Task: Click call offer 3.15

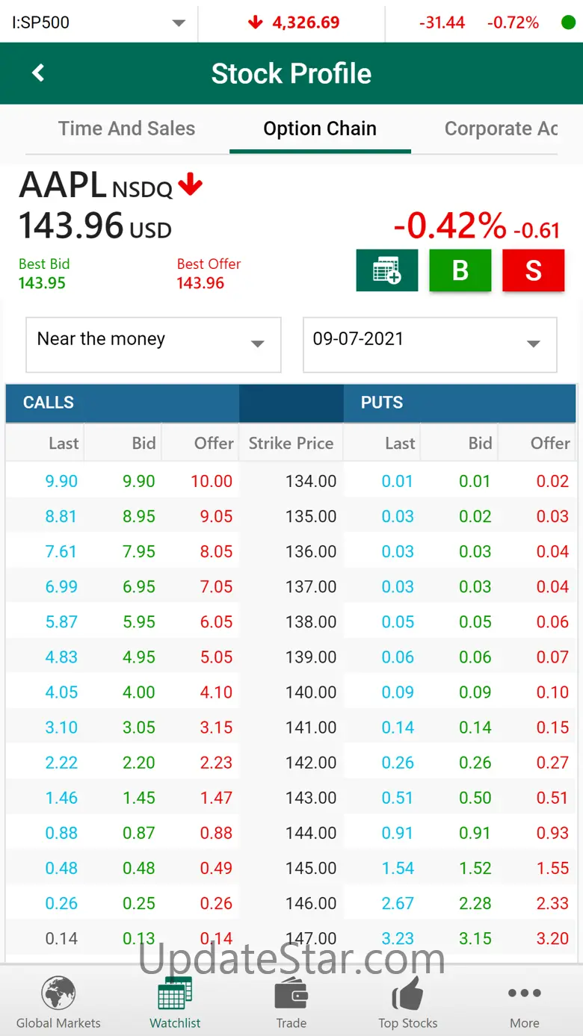Action: pos(217,727)
